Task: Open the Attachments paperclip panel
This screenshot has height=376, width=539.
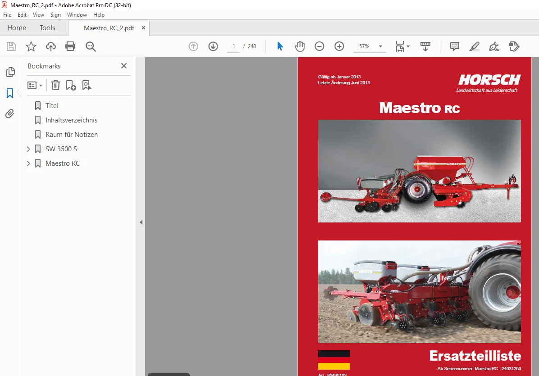Action: click(x=10, y=113)
